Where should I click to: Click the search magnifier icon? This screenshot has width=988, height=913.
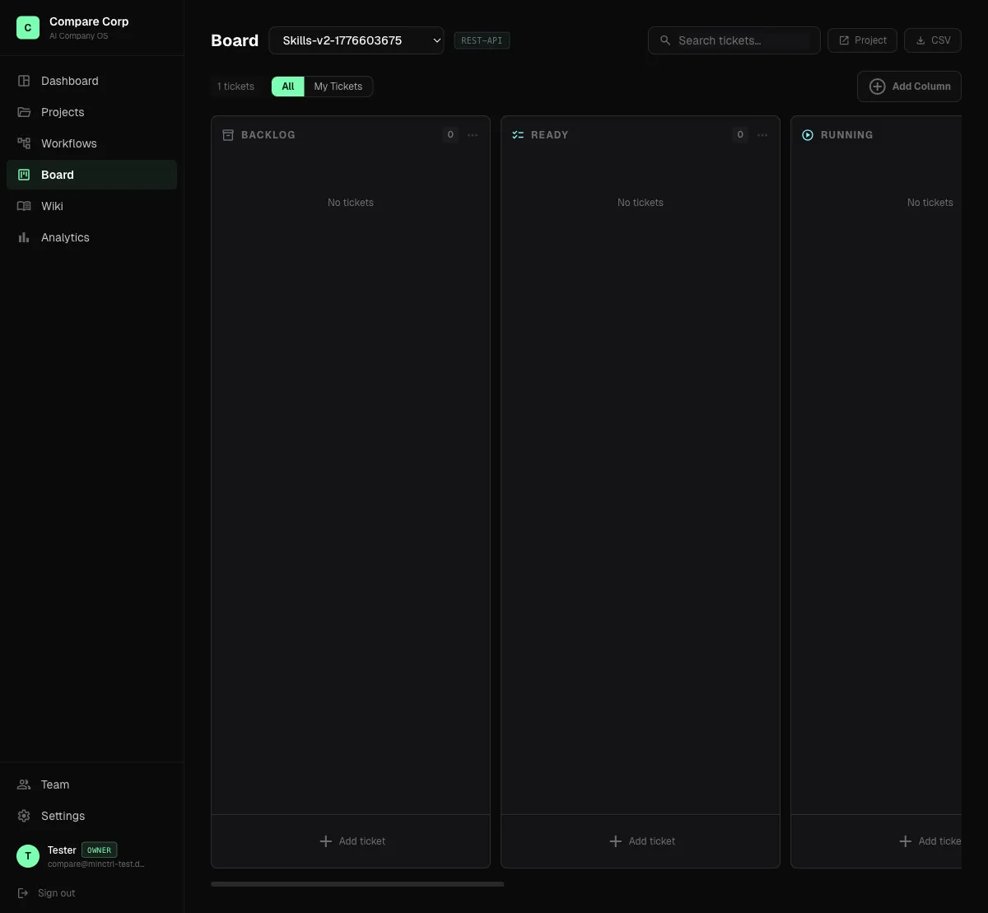click(665, 40)
